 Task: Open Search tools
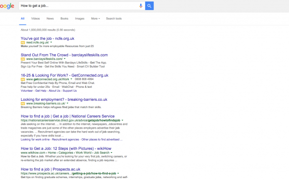[114, 19]
